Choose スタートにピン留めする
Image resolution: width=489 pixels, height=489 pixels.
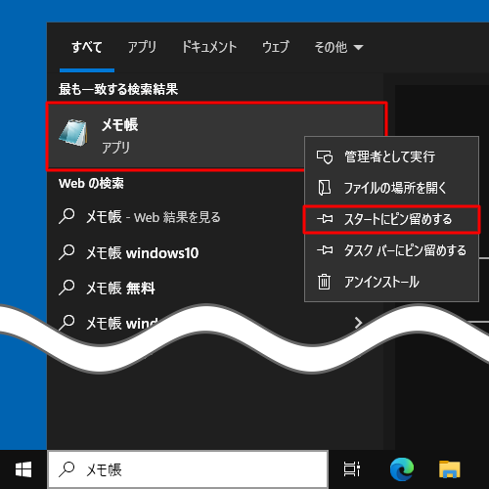point(391,219)
